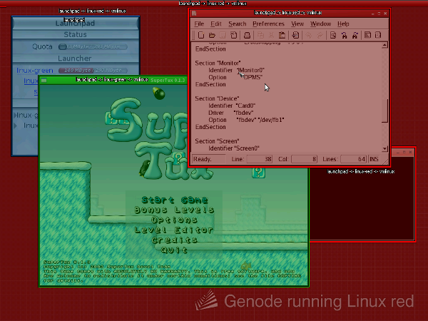Screen dimensions: 428x321
Task: Click the Redo arrow icon
Action: pyautogui.click(x=320, y=35)
